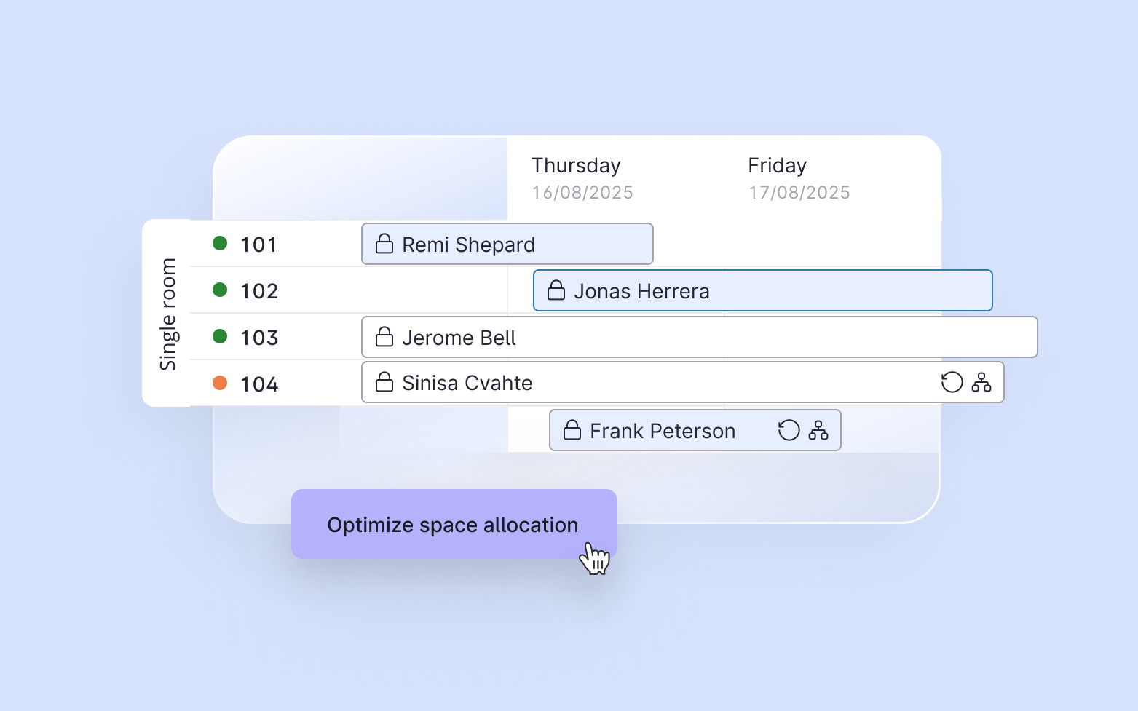Image resolution: width=1138 pixels, height=711 pixels.
Task: Click the hierarchy icon on Frank Peterson booking
Action: [x=818, y=430]
